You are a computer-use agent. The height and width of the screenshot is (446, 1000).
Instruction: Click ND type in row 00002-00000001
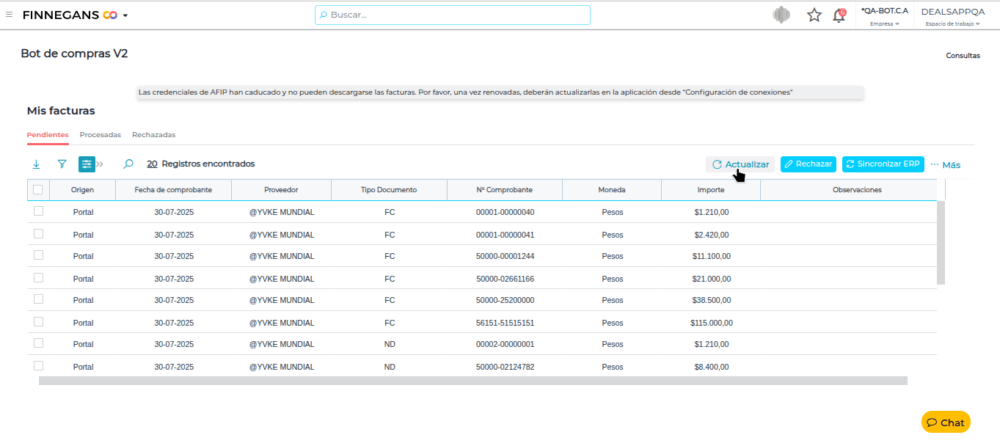390,344
